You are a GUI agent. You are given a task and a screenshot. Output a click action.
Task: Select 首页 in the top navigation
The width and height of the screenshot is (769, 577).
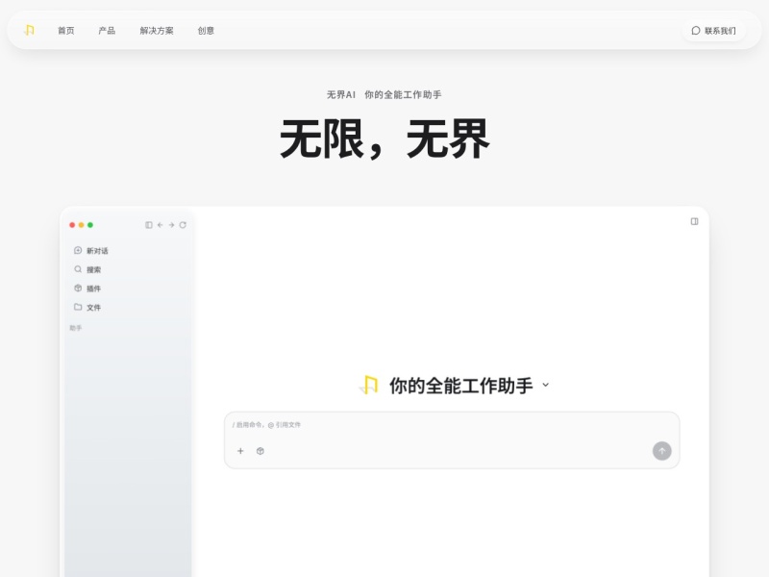tap(65, 31)
